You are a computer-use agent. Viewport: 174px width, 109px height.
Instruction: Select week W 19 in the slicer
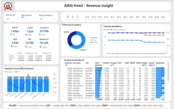87,17
